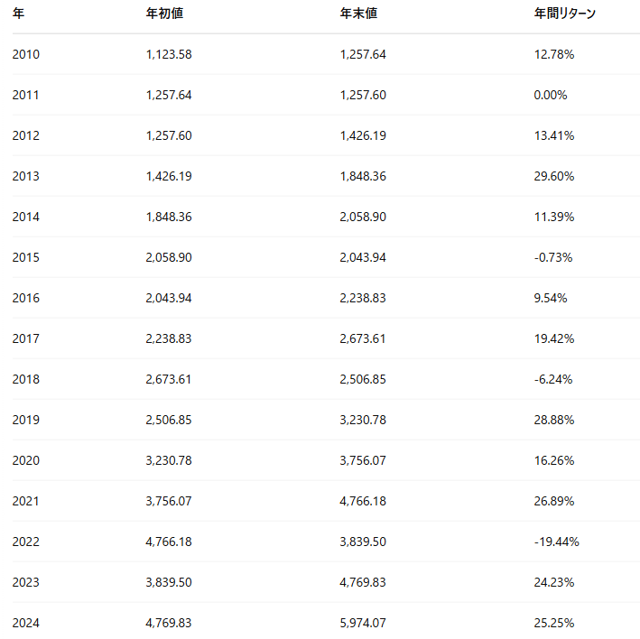Select the 2013 year cell
640x639 pixels.
point(25,176)
